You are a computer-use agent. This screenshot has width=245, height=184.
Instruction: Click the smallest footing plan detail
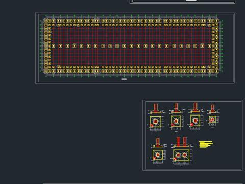click(212, 119)
